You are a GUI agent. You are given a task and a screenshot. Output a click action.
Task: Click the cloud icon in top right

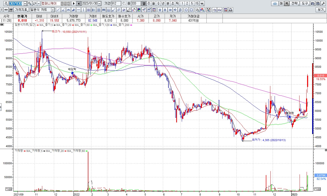275,4
